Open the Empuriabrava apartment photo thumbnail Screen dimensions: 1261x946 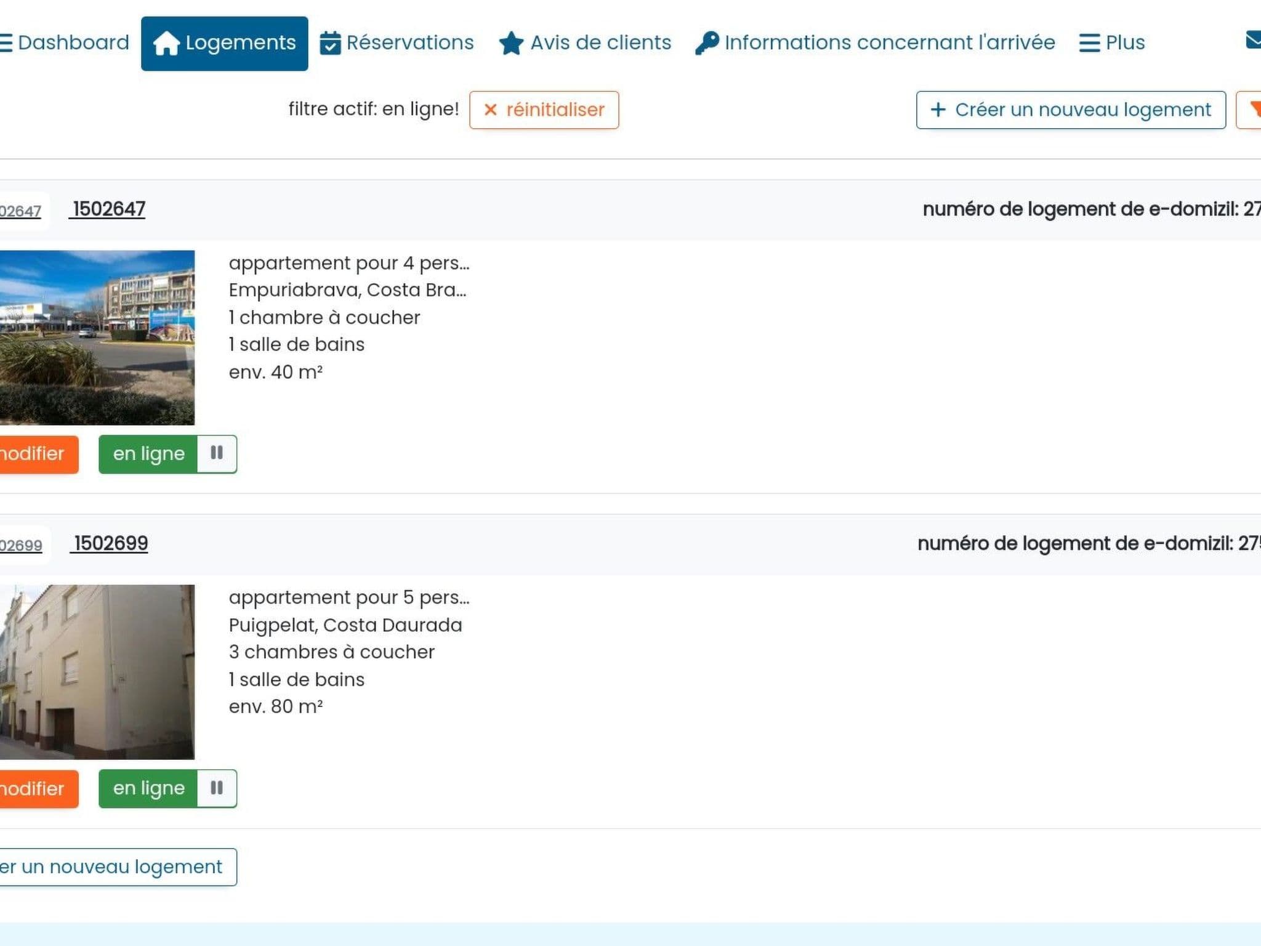point(97,338)
